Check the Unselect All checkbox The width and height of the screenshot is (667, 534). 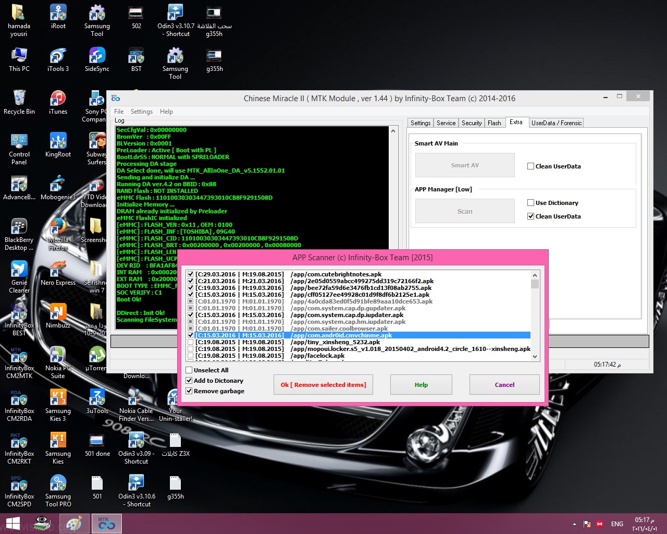point(189,370)
